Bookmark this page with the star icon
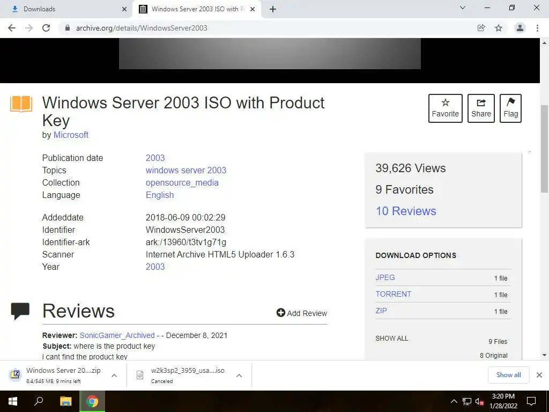The height and width of the screenshot is (412, 549). click(x=499, y=28)
